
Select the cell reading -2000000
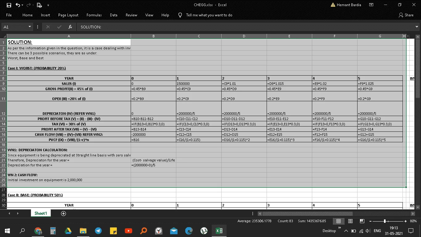tap(153, 135)
